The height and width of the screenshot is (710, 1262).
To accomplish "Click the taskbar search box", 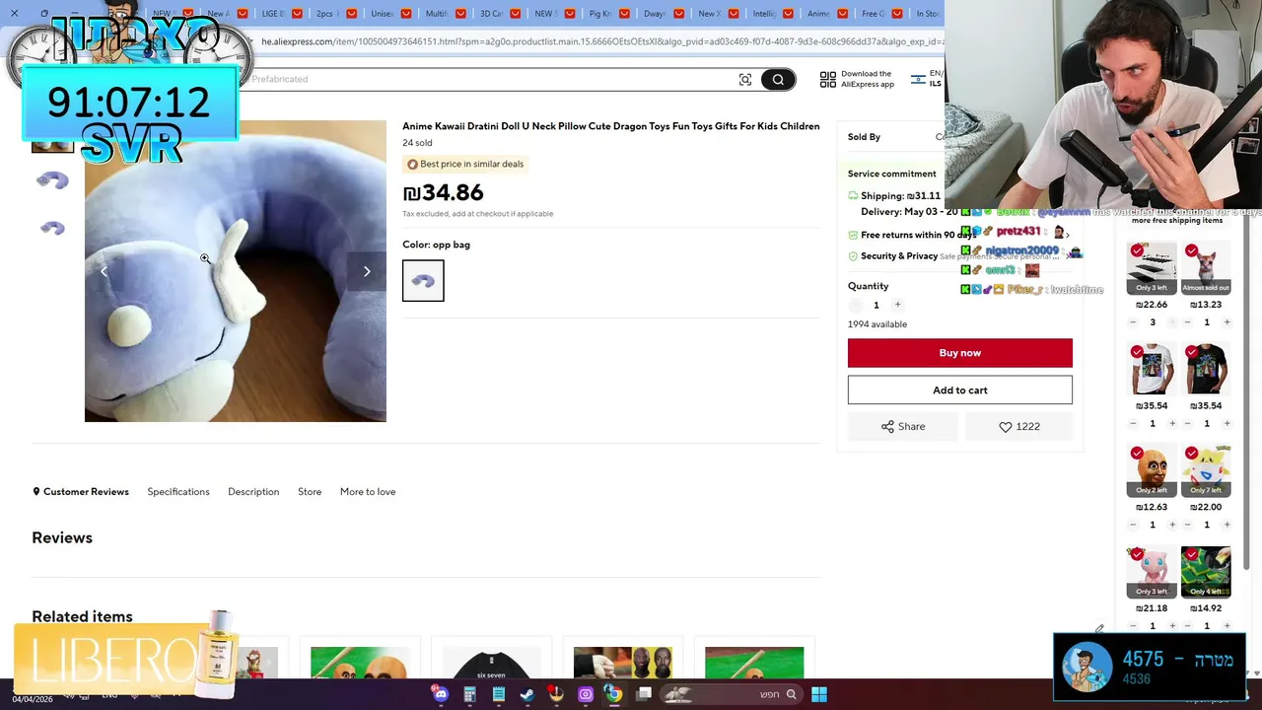I will click(732, 694).
